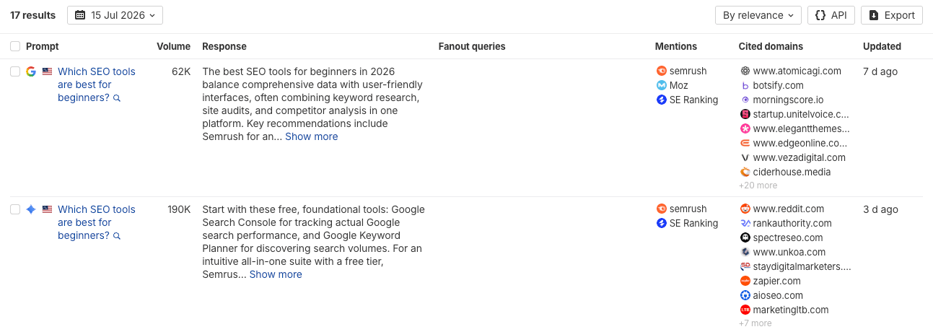Click the magnifier icon after first prompt

tap(117, 98)
